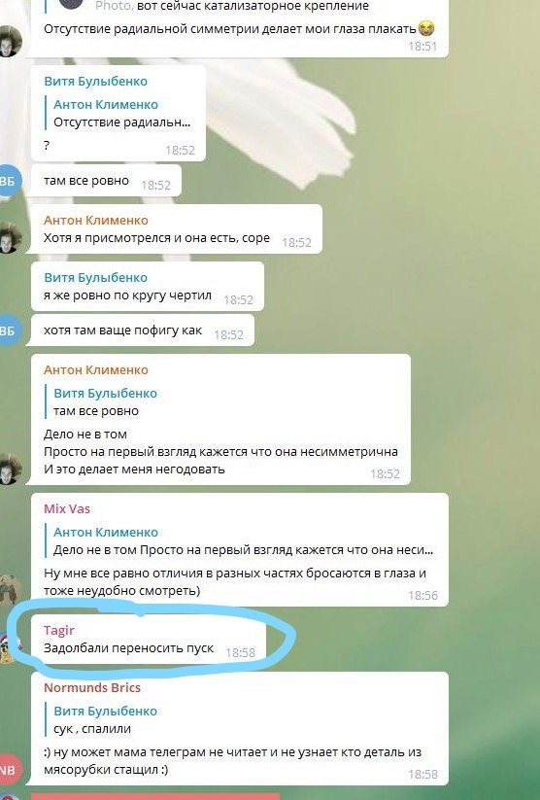Jump to quoted reply "сук , спалили"

[102, 720]
